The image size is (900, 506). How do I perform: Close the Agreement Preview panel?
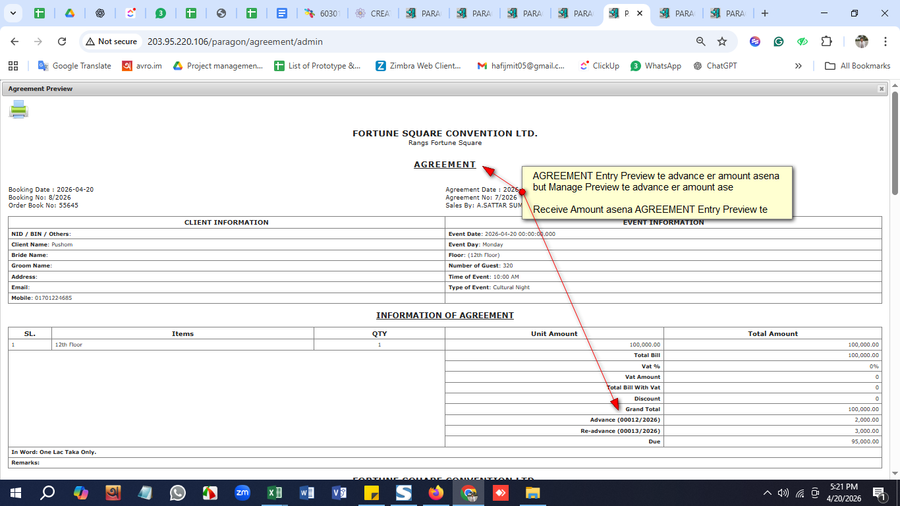882,88
